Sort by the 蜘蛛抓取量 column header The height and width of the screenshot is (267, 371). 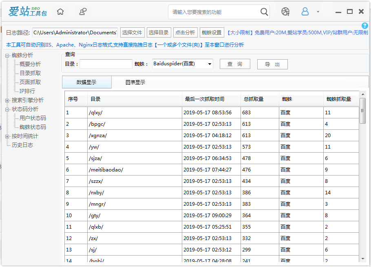pos(341,99)
